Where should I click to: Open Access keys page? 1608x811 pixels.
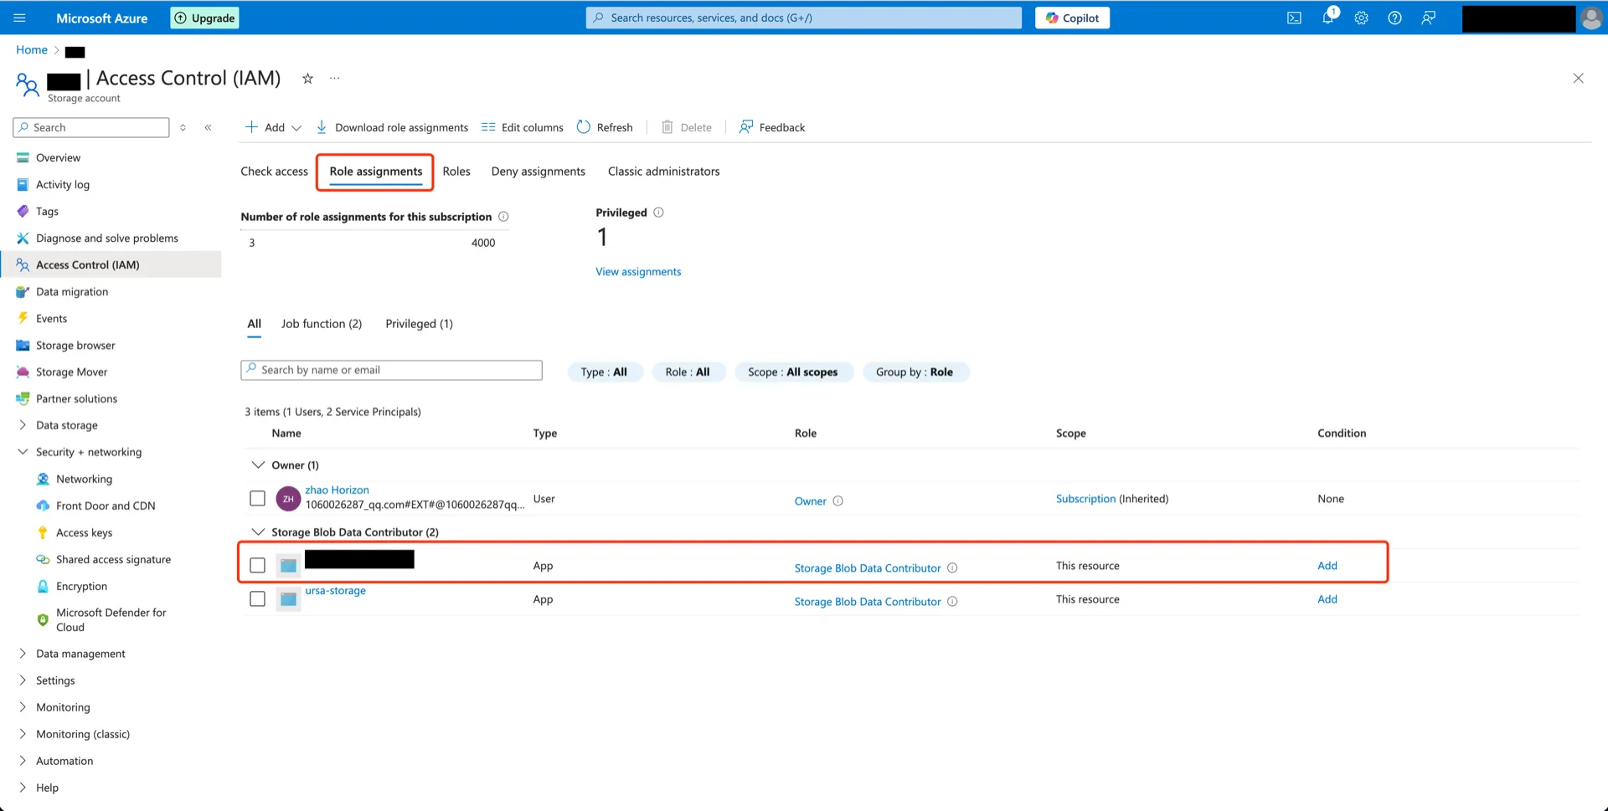tap(84, 532)
